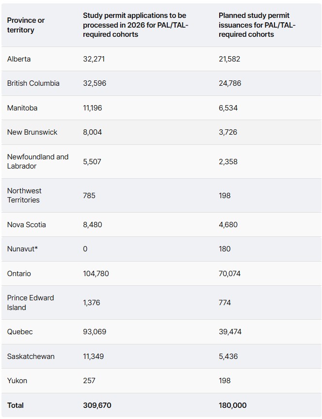Select Saskatchewan's 5,436 issuances value

click(x=228, y=357)
